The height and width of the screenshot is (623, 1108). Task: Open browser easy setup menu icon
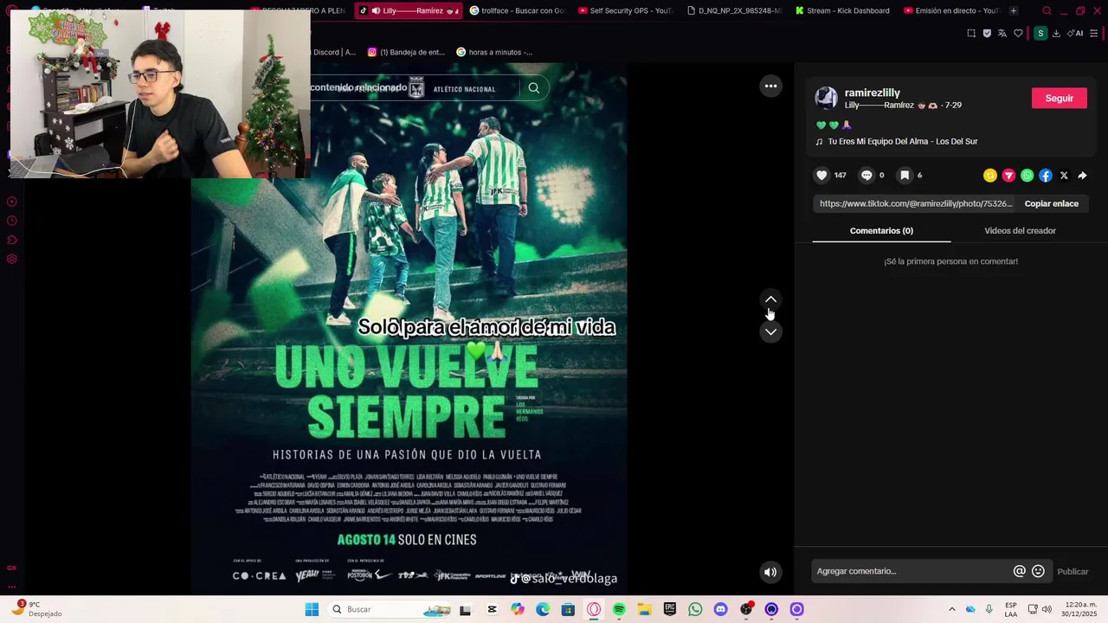[1094, 33]
